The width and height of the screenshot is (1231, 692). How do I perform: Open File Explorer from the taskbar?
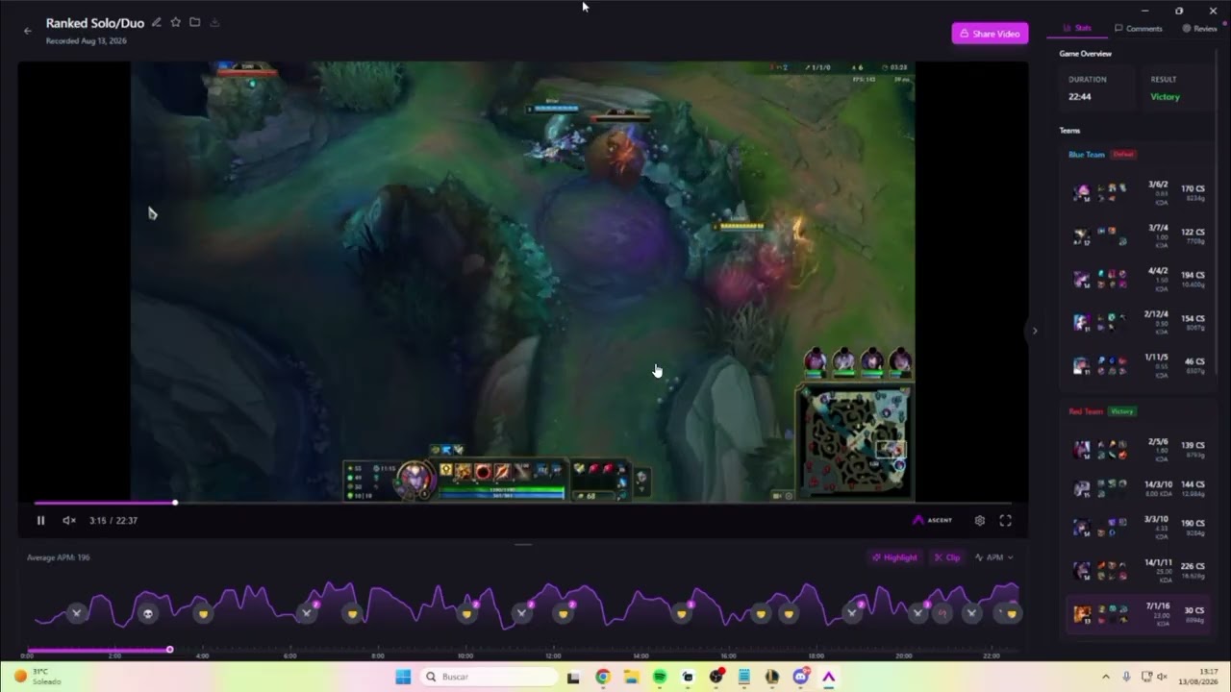[631, 677]
